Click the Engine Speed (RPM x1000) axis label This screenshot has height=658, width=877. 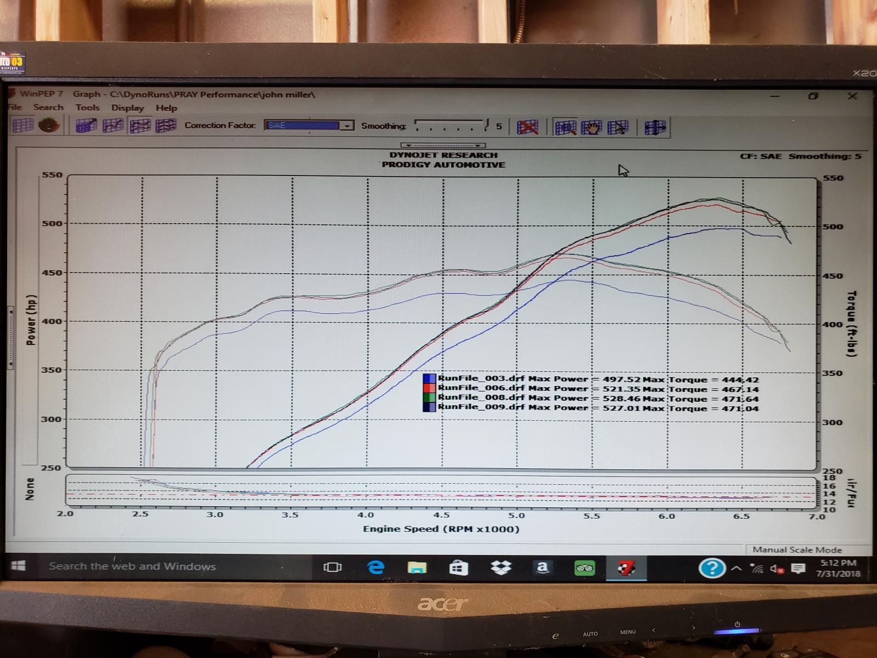pos(441,529)
